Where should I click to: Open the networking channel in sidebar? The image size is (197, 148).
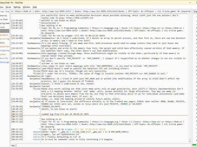coord(4,46)
